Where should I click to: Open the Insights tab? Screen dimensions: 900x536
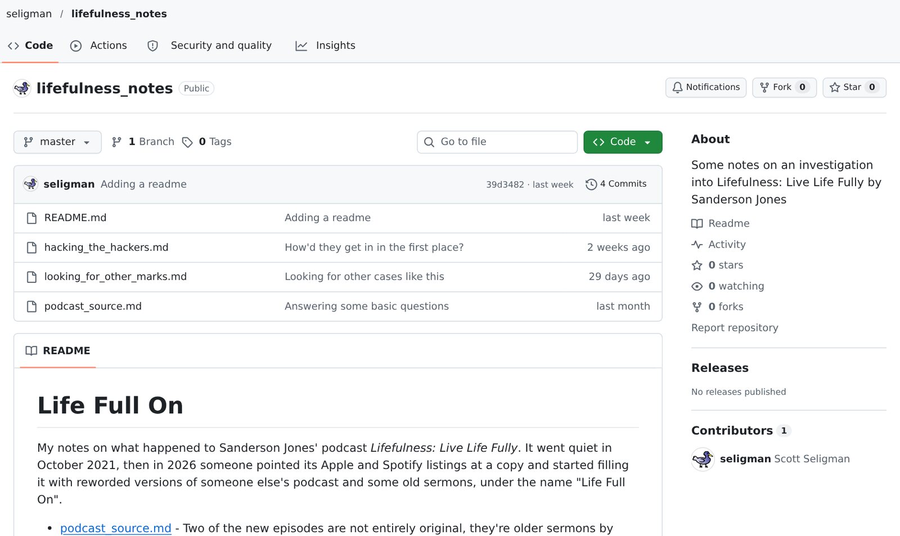(x=326, y=46)
